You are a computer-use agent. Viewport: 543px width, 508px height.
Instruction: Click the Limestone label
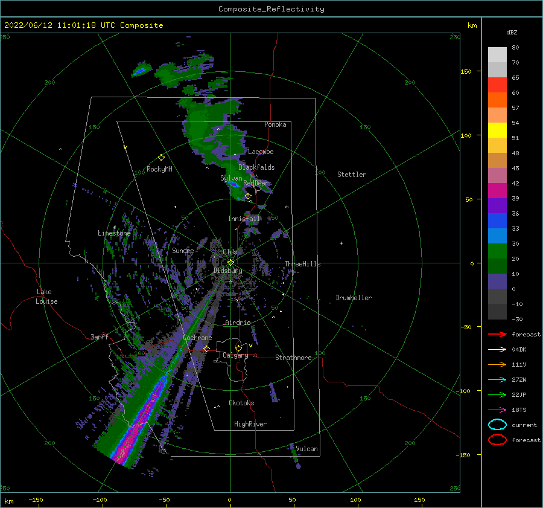pyautogui.click(x=114, y=233)
